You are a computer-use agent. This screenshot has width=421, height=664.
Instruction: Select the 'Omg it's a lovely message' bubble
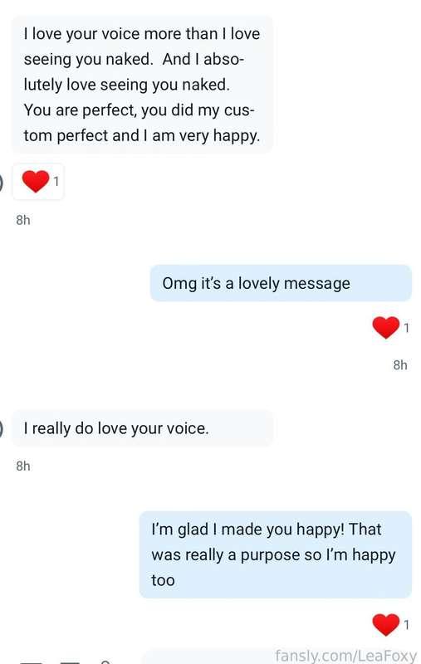pos(281,283)
